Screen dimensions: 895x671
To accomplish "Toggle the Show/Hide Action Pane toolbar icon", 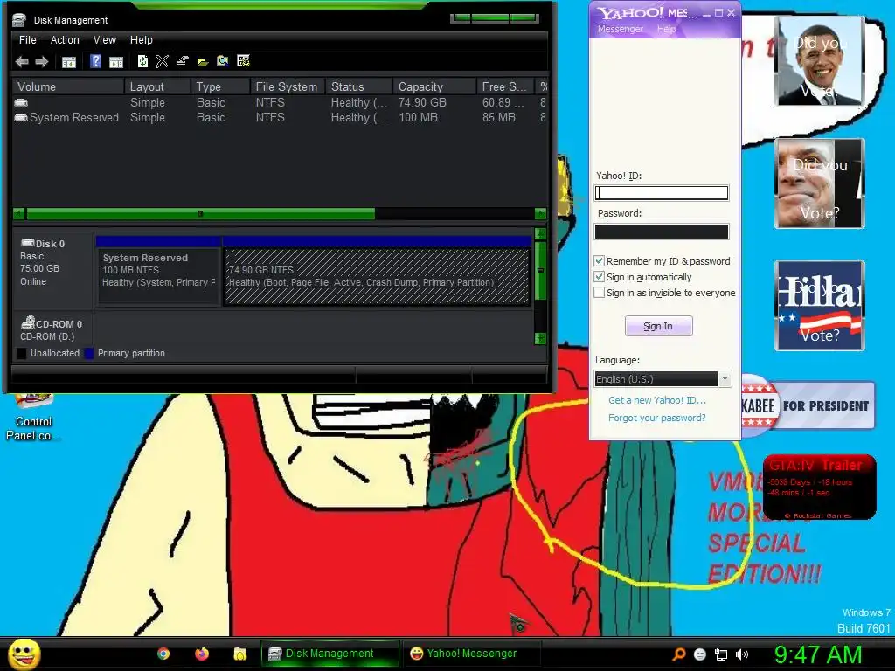I will pyautogui.click(x=116, y=62).
